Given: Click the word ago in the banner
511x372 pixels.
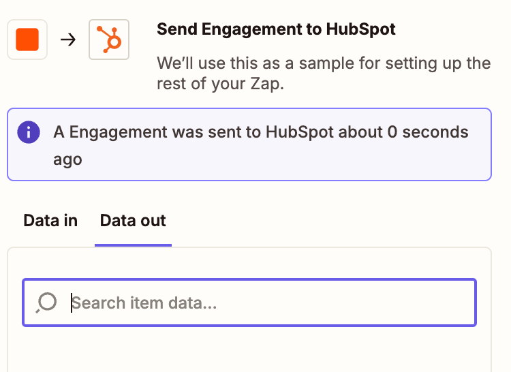Looking at the screenshot, I should tap(67, 159).
